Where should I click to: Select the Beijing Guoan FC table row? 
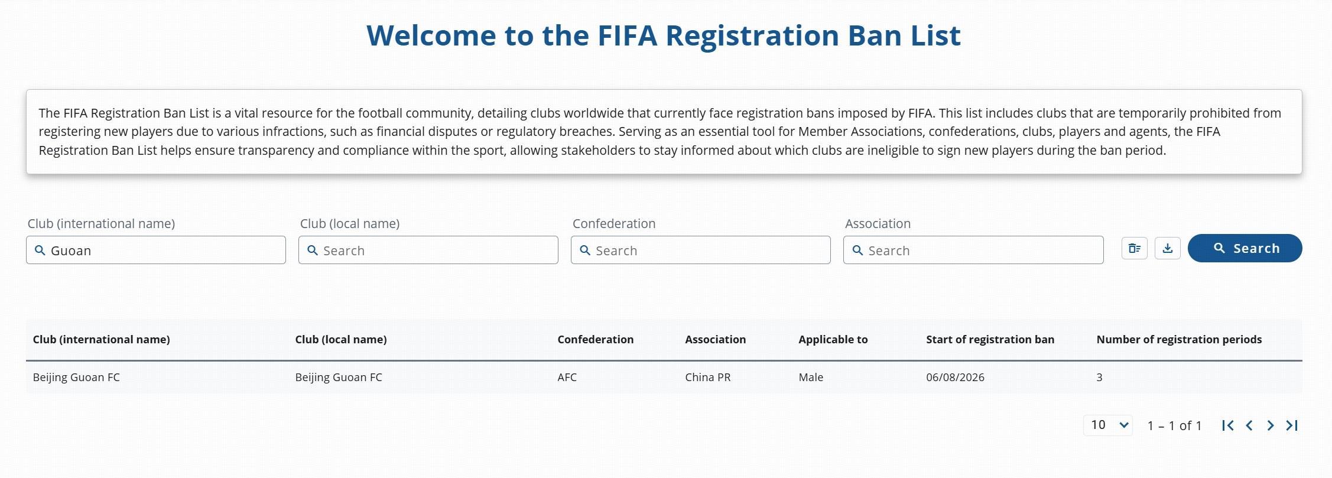(664, 377)
